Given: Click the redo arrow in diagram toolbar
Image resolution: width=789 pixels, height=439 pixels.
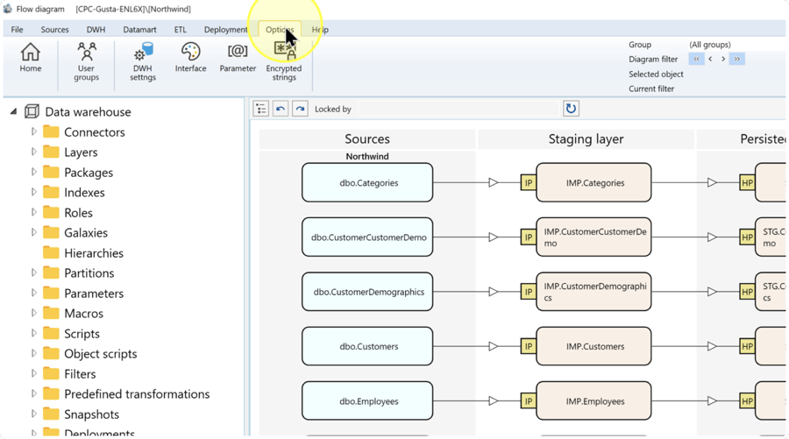Looking at the screenshot, I should coord(300,109).
